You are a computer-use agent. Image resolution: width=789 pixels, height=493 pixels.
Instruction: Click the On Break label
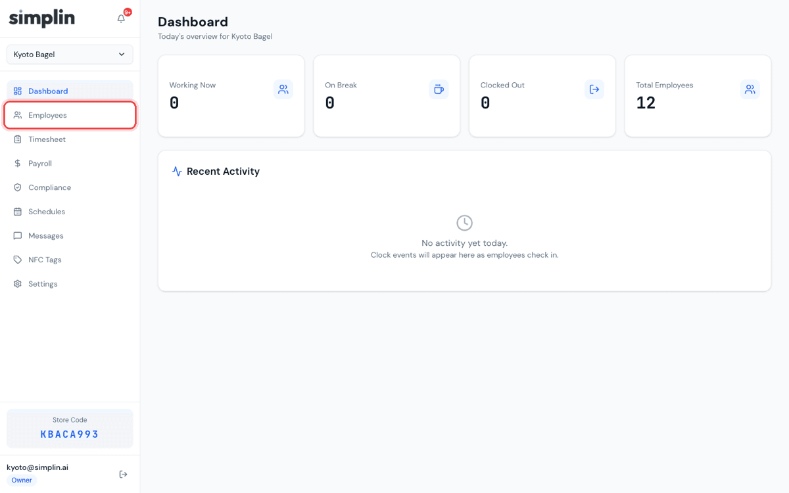point(341,85)
